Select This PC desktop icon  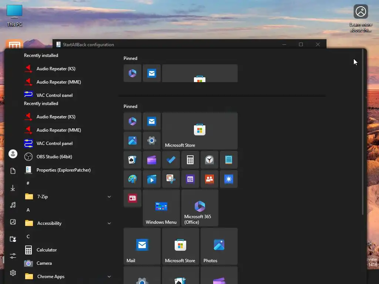[x=14, y=16]
